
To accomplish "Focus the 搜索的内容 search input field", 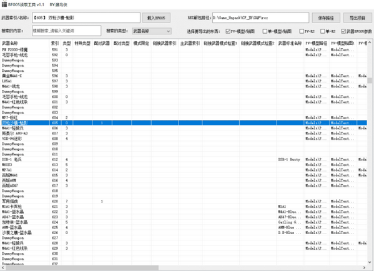I will click(x=67, y=31).
